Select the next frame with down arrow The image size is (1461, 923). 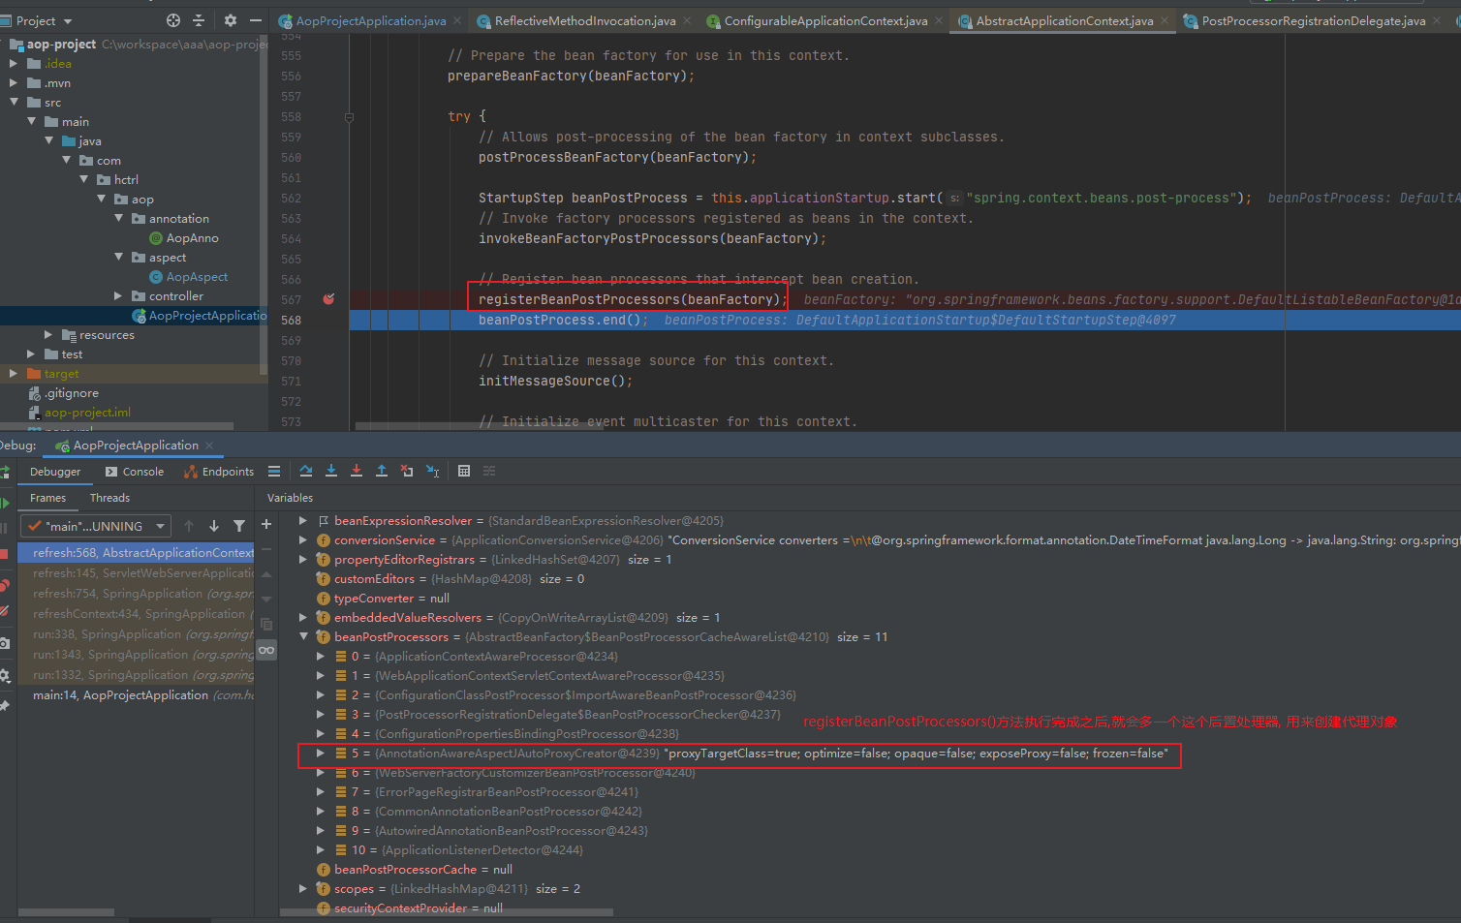click(214, 526)
